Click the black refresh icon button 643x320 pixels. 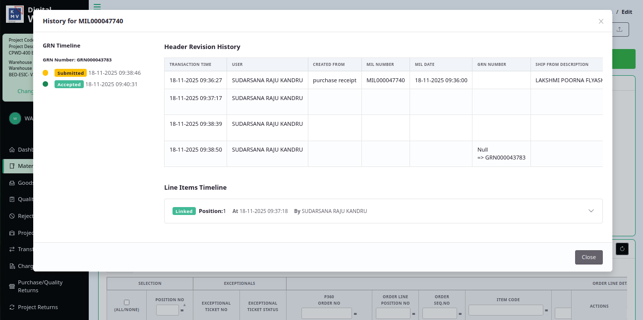[622, 249]
